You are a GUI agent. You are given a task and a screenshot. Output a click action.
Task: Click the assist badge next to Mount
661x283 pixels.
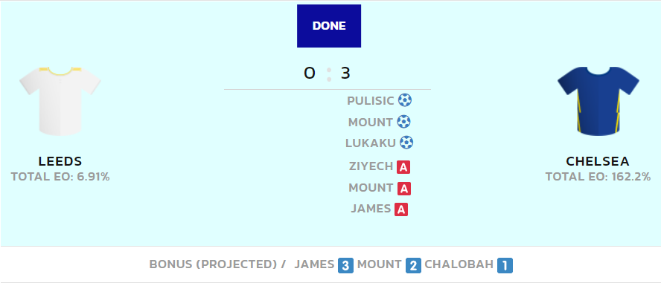pos(404,189)
